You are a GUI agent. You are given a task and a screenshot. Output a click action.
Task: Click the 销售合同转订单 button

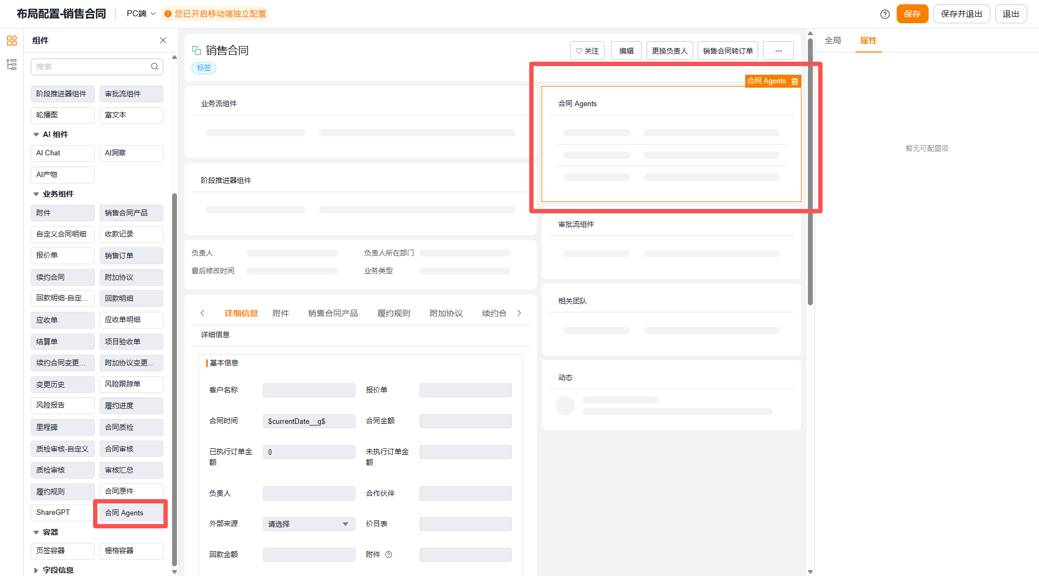pos(728,51)
